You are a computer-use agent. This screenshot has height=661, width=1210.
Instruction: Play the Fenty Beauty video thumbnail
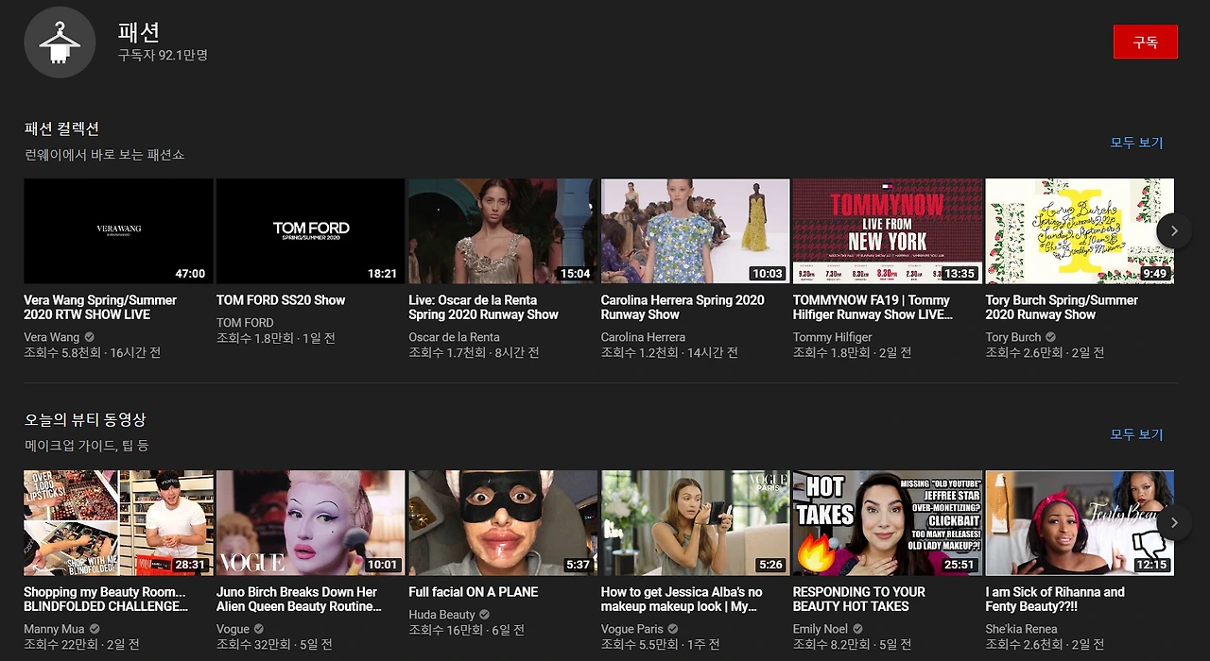[x=1080, y=523]
